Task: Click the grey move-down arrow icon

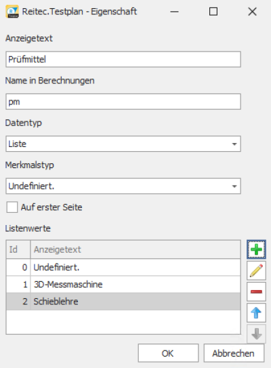Action: tap(256, 333)
